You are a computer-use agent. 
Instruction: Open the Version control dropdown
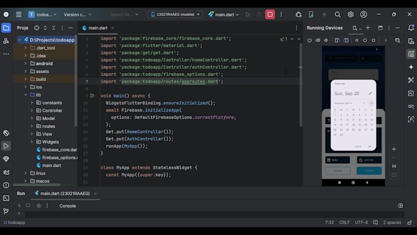pos(77,14)
